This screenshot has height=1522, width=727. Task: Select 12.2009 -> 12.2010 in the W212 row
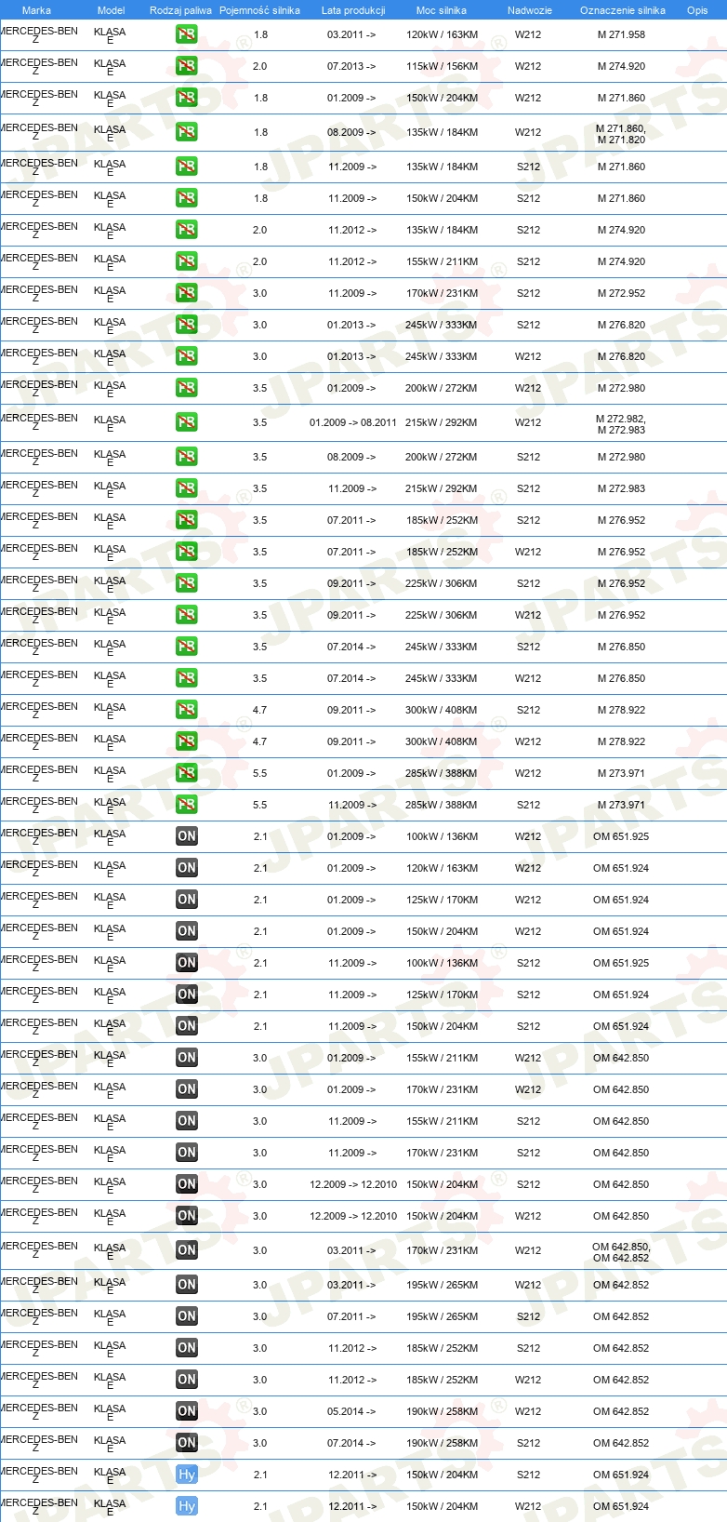353,1216
